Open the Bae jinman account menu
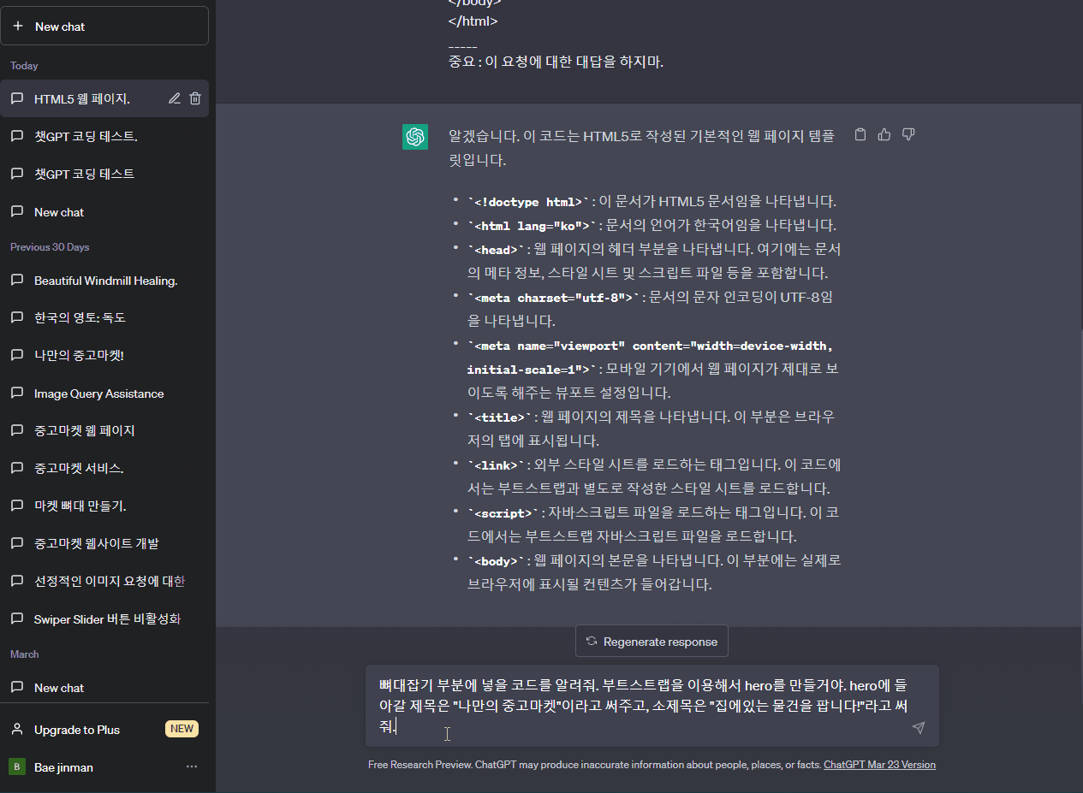The height and width of the screenshot is (793, 1083). [104, 766]
